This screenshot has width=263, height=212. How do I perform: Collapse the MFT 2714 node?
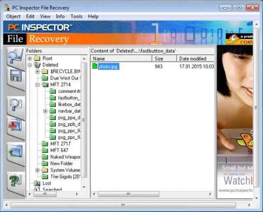pyautogui.click(x=37, y=85)
